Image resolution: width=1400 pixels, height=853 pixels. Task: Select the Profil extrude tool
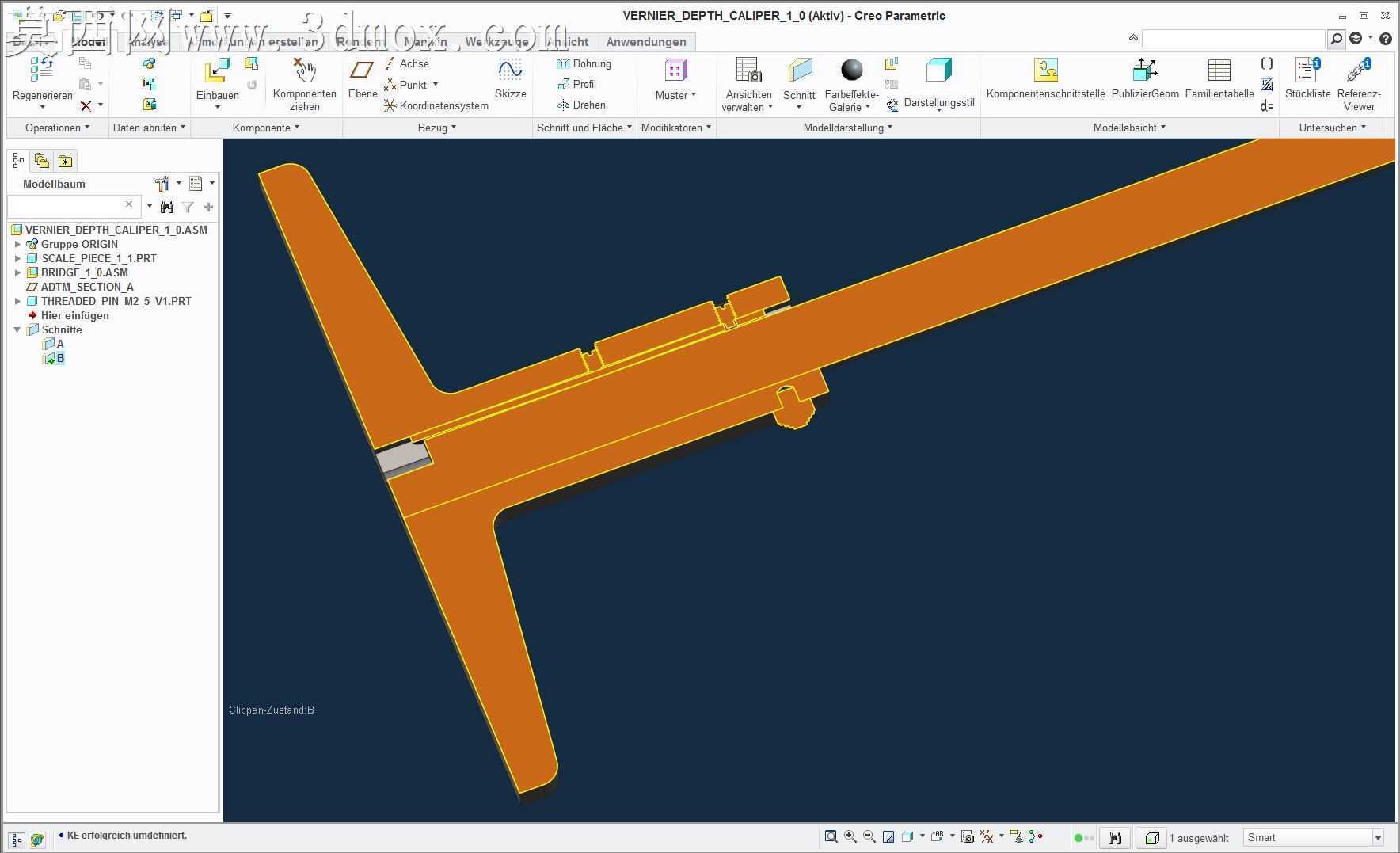[577, 84]
